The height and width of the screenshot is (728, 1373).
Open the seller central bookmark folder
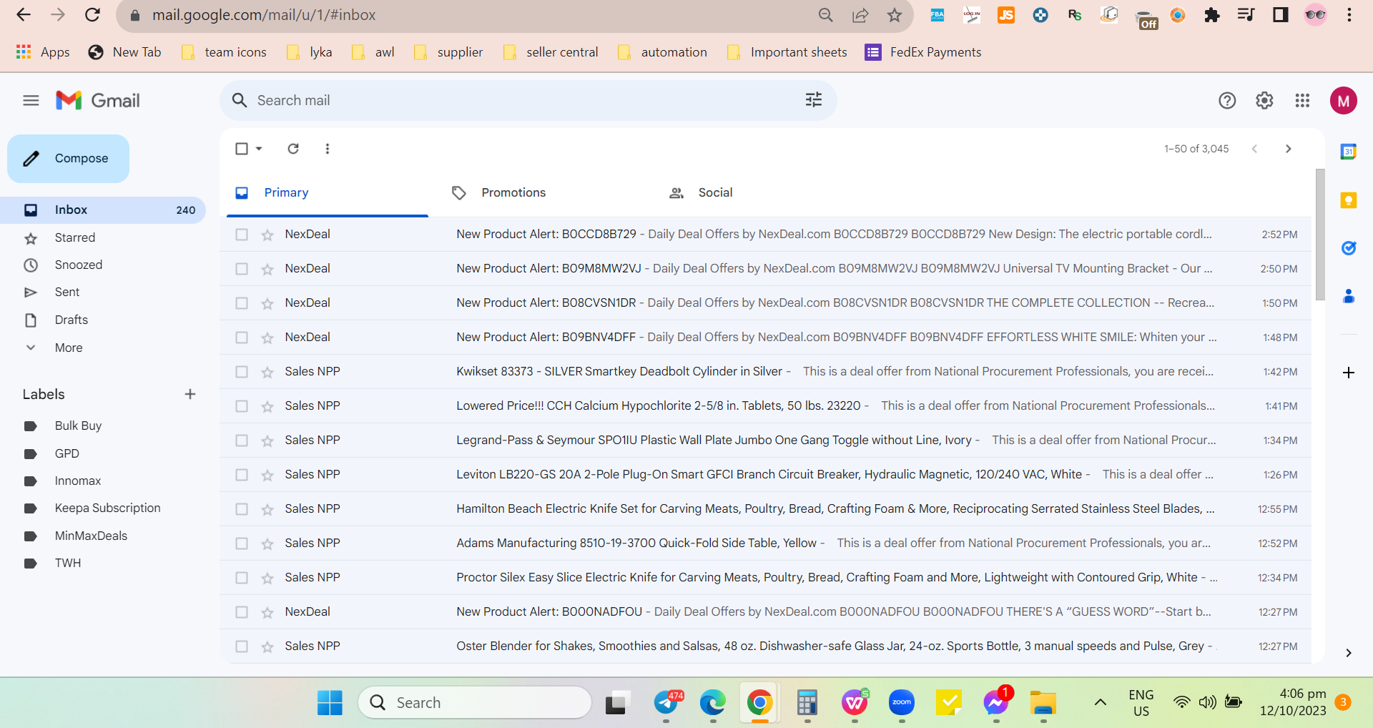click(x=551, y=52)
